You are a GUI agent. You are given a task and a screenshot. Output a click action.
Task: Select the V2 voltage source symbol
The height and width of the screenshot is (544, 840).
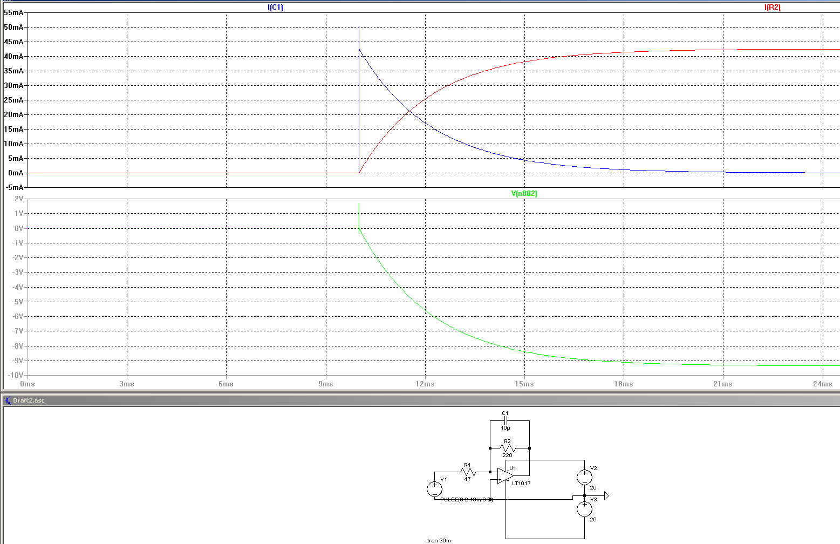pos(584,477)
